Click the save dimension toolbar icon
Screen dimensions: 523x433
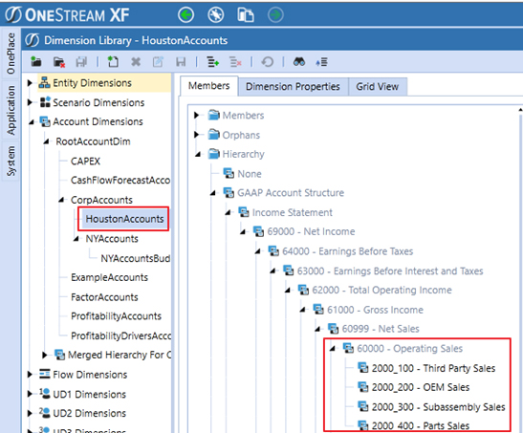pos(81,62)
